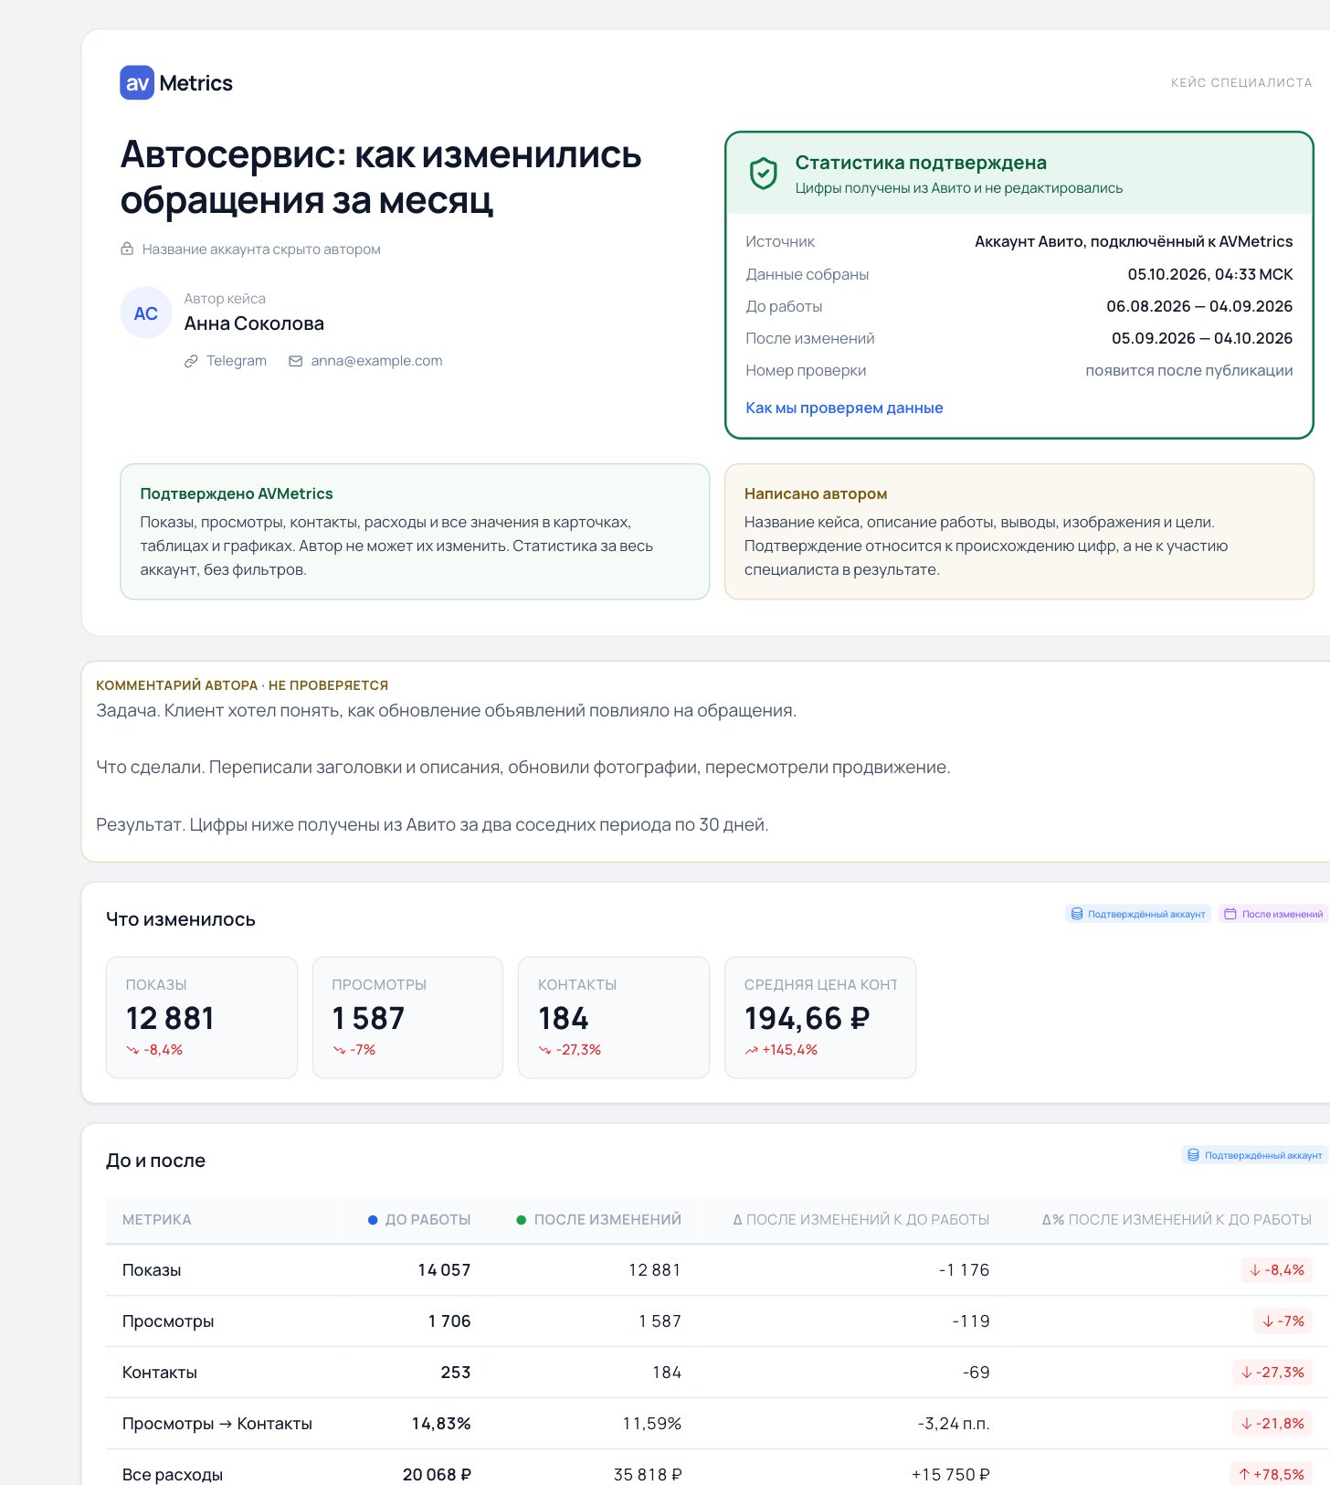
Task: Click down-trend arrow icon on Показы card
Action: 132,1050
